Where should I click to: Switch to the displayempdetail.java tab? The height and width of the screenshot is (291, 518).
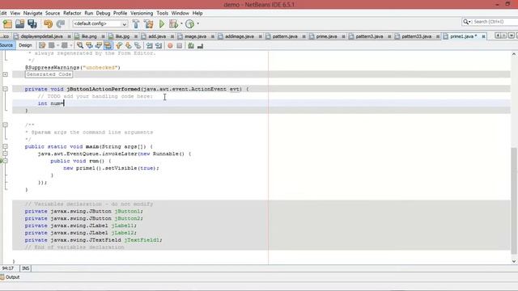click(41, 36)
